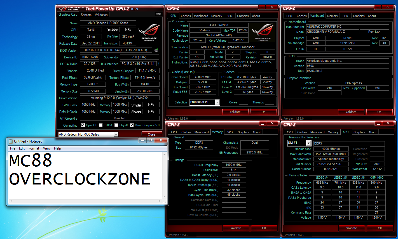Click the AMD FX-8350 name field
398x239 pixels.
[x=219, y=25]
